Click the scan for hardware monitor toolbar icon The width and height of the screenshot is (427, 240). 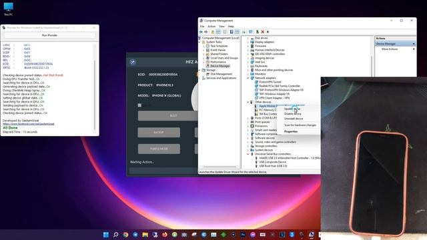click(x=251, y=32)
